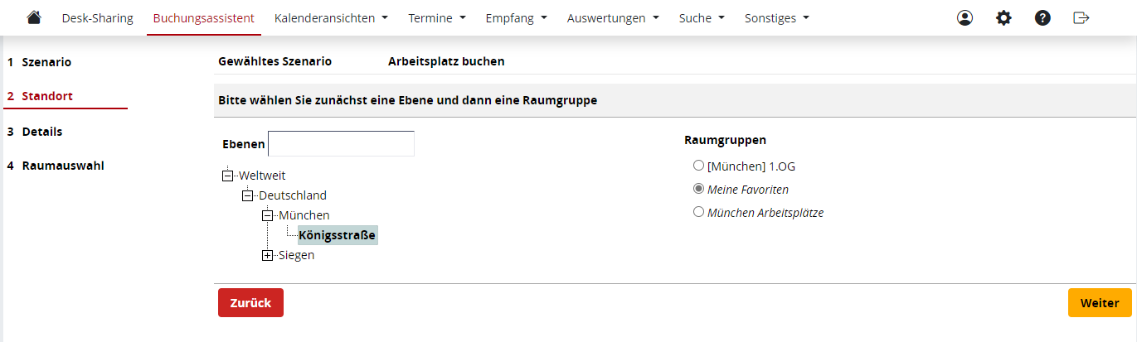Open the Termine menu
The width and height of the screenshot is (1137, 342).
tap(436, 17)
